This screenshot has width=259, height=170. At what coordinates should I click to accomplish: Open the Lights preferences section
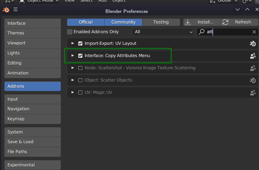point(33,53)
